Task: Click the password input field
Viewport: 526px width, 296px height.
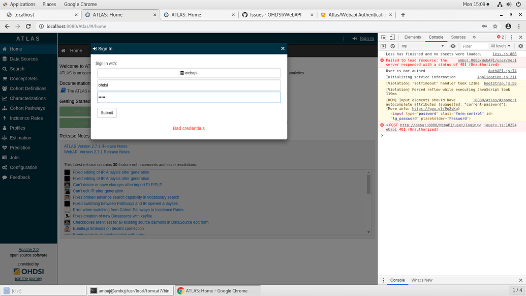Action: pos(189,97)
